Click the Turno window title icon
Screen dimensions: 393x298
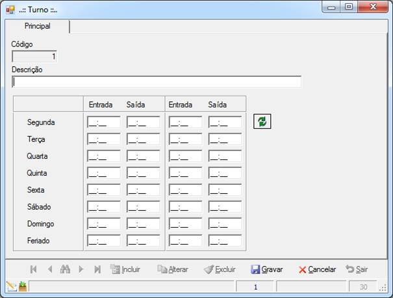(x=10, y=10)
